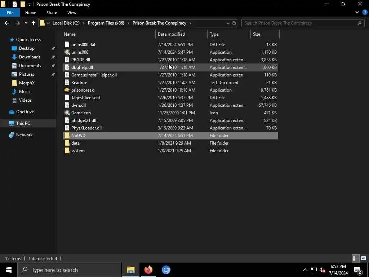Image resolution: width=369 pixels, height=277 pixels.
Task: Click the PBGDF.dll file icon
Action: click(x=67, y=60)
